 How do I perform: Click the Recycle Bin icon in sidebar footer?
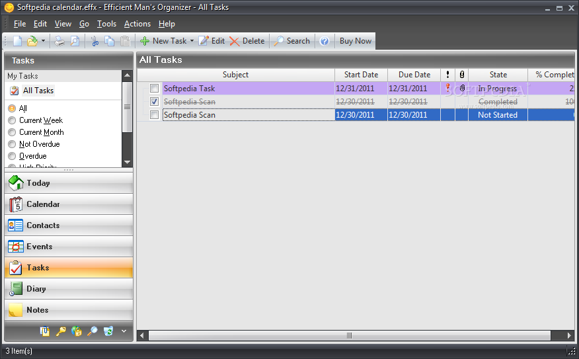coord(108,331)
